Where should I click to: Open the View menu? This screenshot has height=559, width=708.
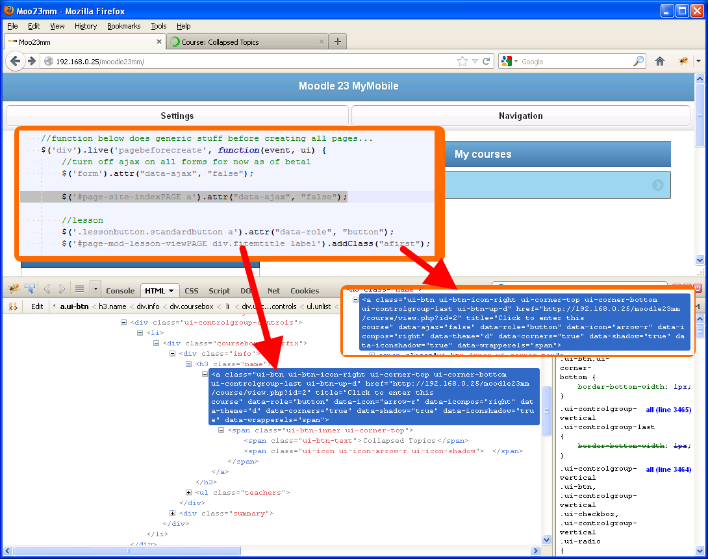pos(57,26)
